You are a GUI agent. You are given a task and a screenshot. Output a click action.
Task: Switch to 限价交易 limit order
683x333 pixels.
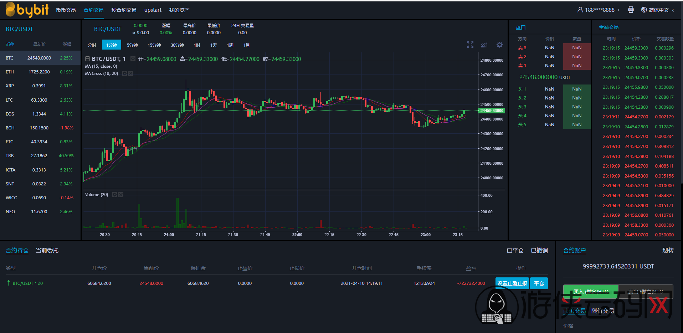603,311
